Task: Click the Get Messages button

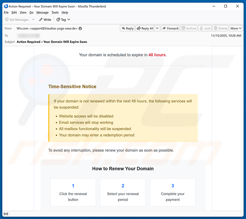Action: pyautogui.click(x=17, y=20)
